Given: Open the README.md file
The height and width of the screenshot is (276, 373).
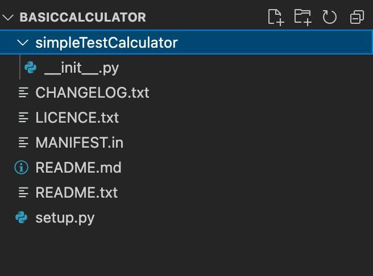Looking at the screenshot, I should pos(78,168).
